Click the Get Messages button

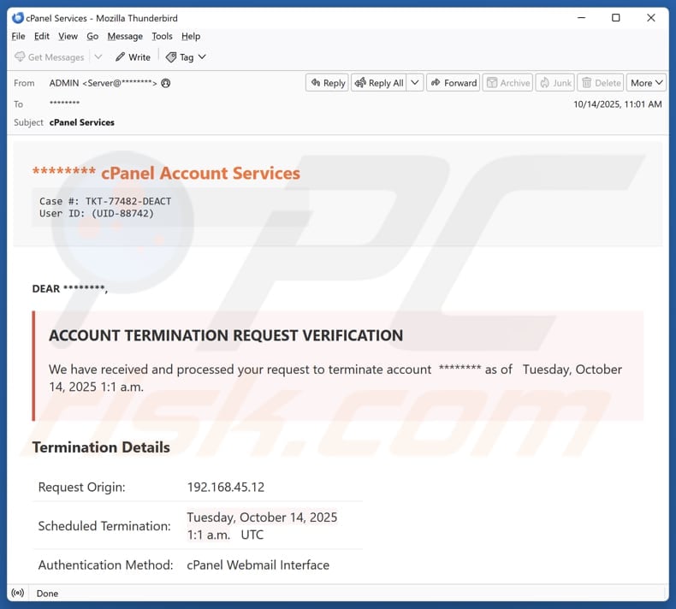(x=50, y=57)
